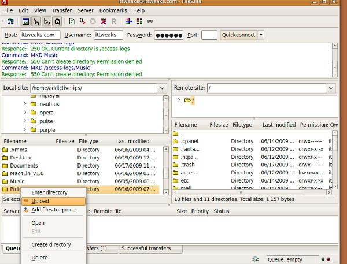Click the refresh file lists icon
347x264 pixels.
(72, 21)
